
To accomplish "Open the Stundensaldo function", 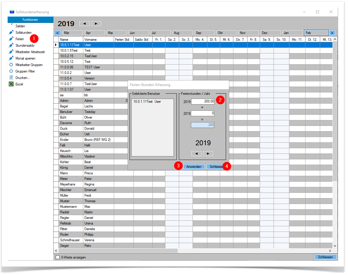I will tap(25, 45).
